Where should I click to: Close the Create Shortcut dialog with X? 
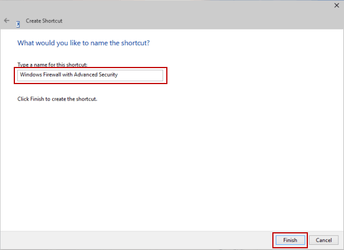(335, 5)
